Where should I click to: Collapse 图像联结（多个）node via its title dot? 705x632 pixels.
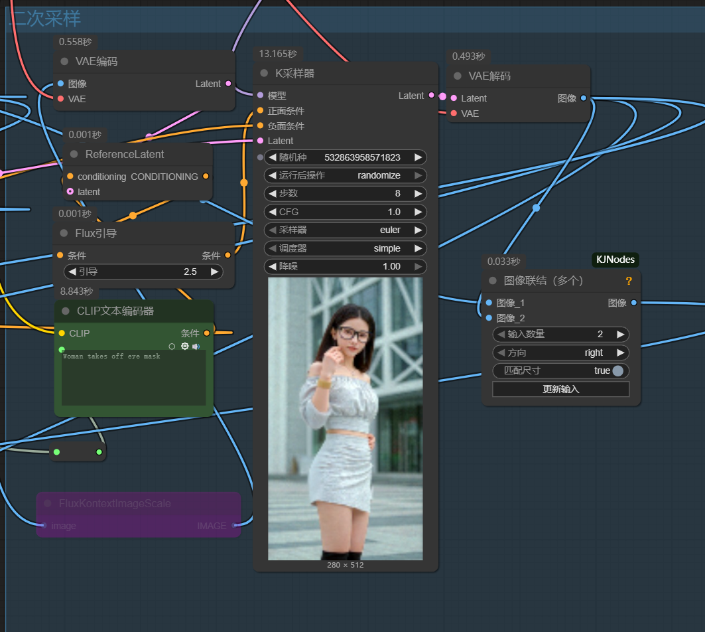pos(493,280)
